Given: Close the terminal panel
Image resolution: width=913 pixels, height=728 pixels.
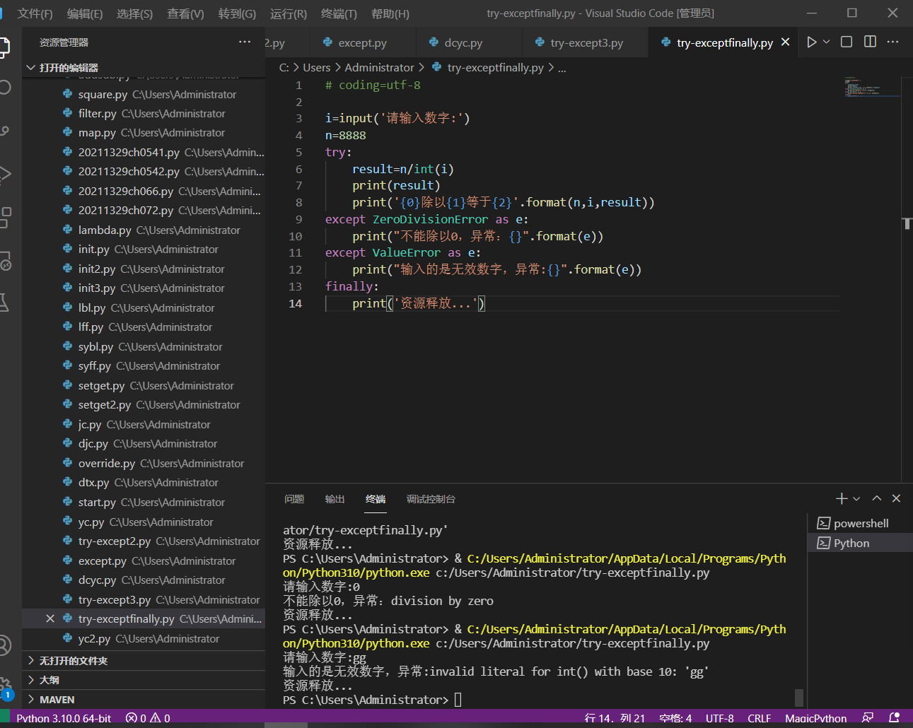Looking at the screenshot, I should click(896, 499).
